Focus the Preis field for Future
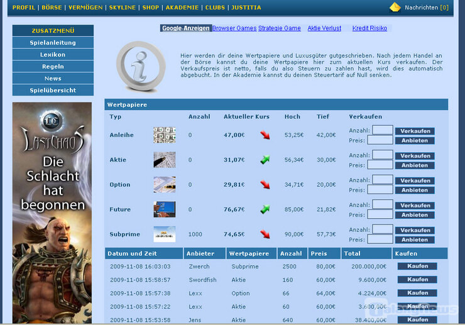This screenshot has height=325, width=465. tap(380, 214)
